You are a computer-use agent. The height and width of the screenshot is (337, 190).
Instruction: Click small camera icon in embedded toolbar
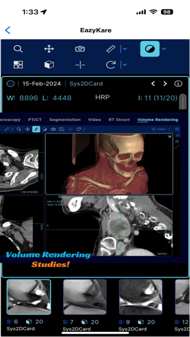[53, 129]
